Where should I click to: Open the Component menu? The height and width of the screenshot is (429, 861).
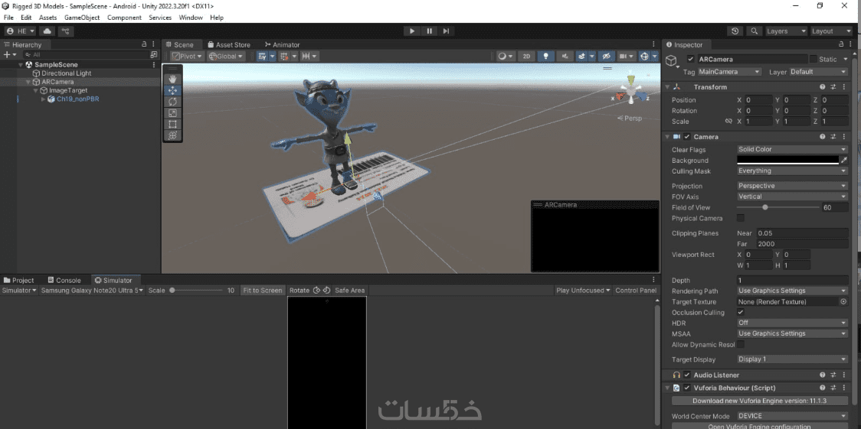(x=124, y=18)
